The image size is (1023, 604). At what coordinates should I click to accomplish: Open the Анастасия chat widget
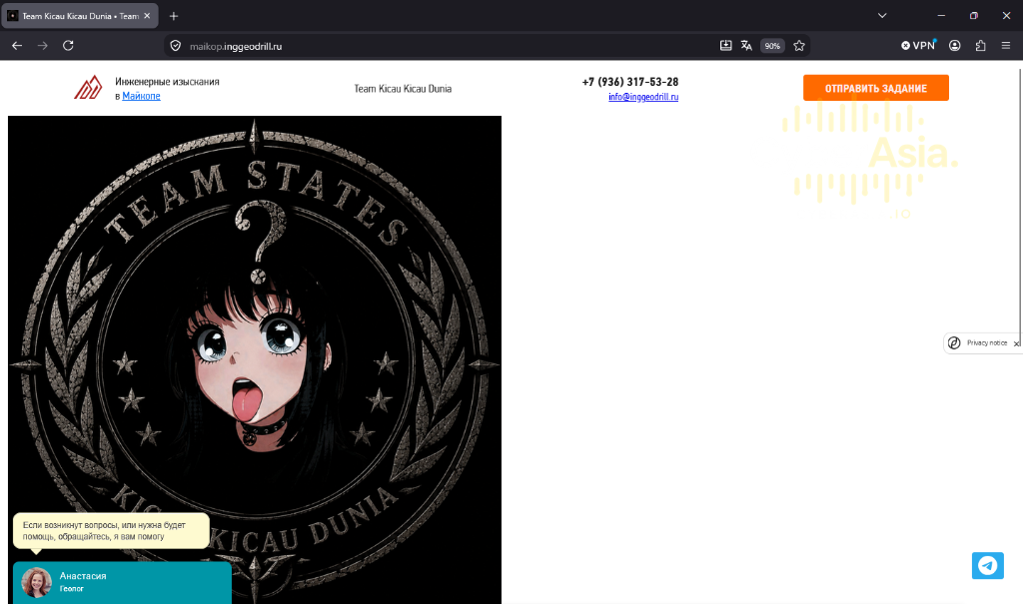point(122,582)
